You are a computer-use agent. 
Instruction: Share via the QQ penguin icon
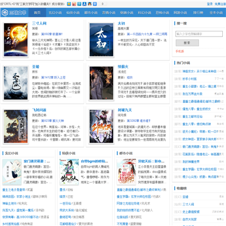[x=90, y=4]
